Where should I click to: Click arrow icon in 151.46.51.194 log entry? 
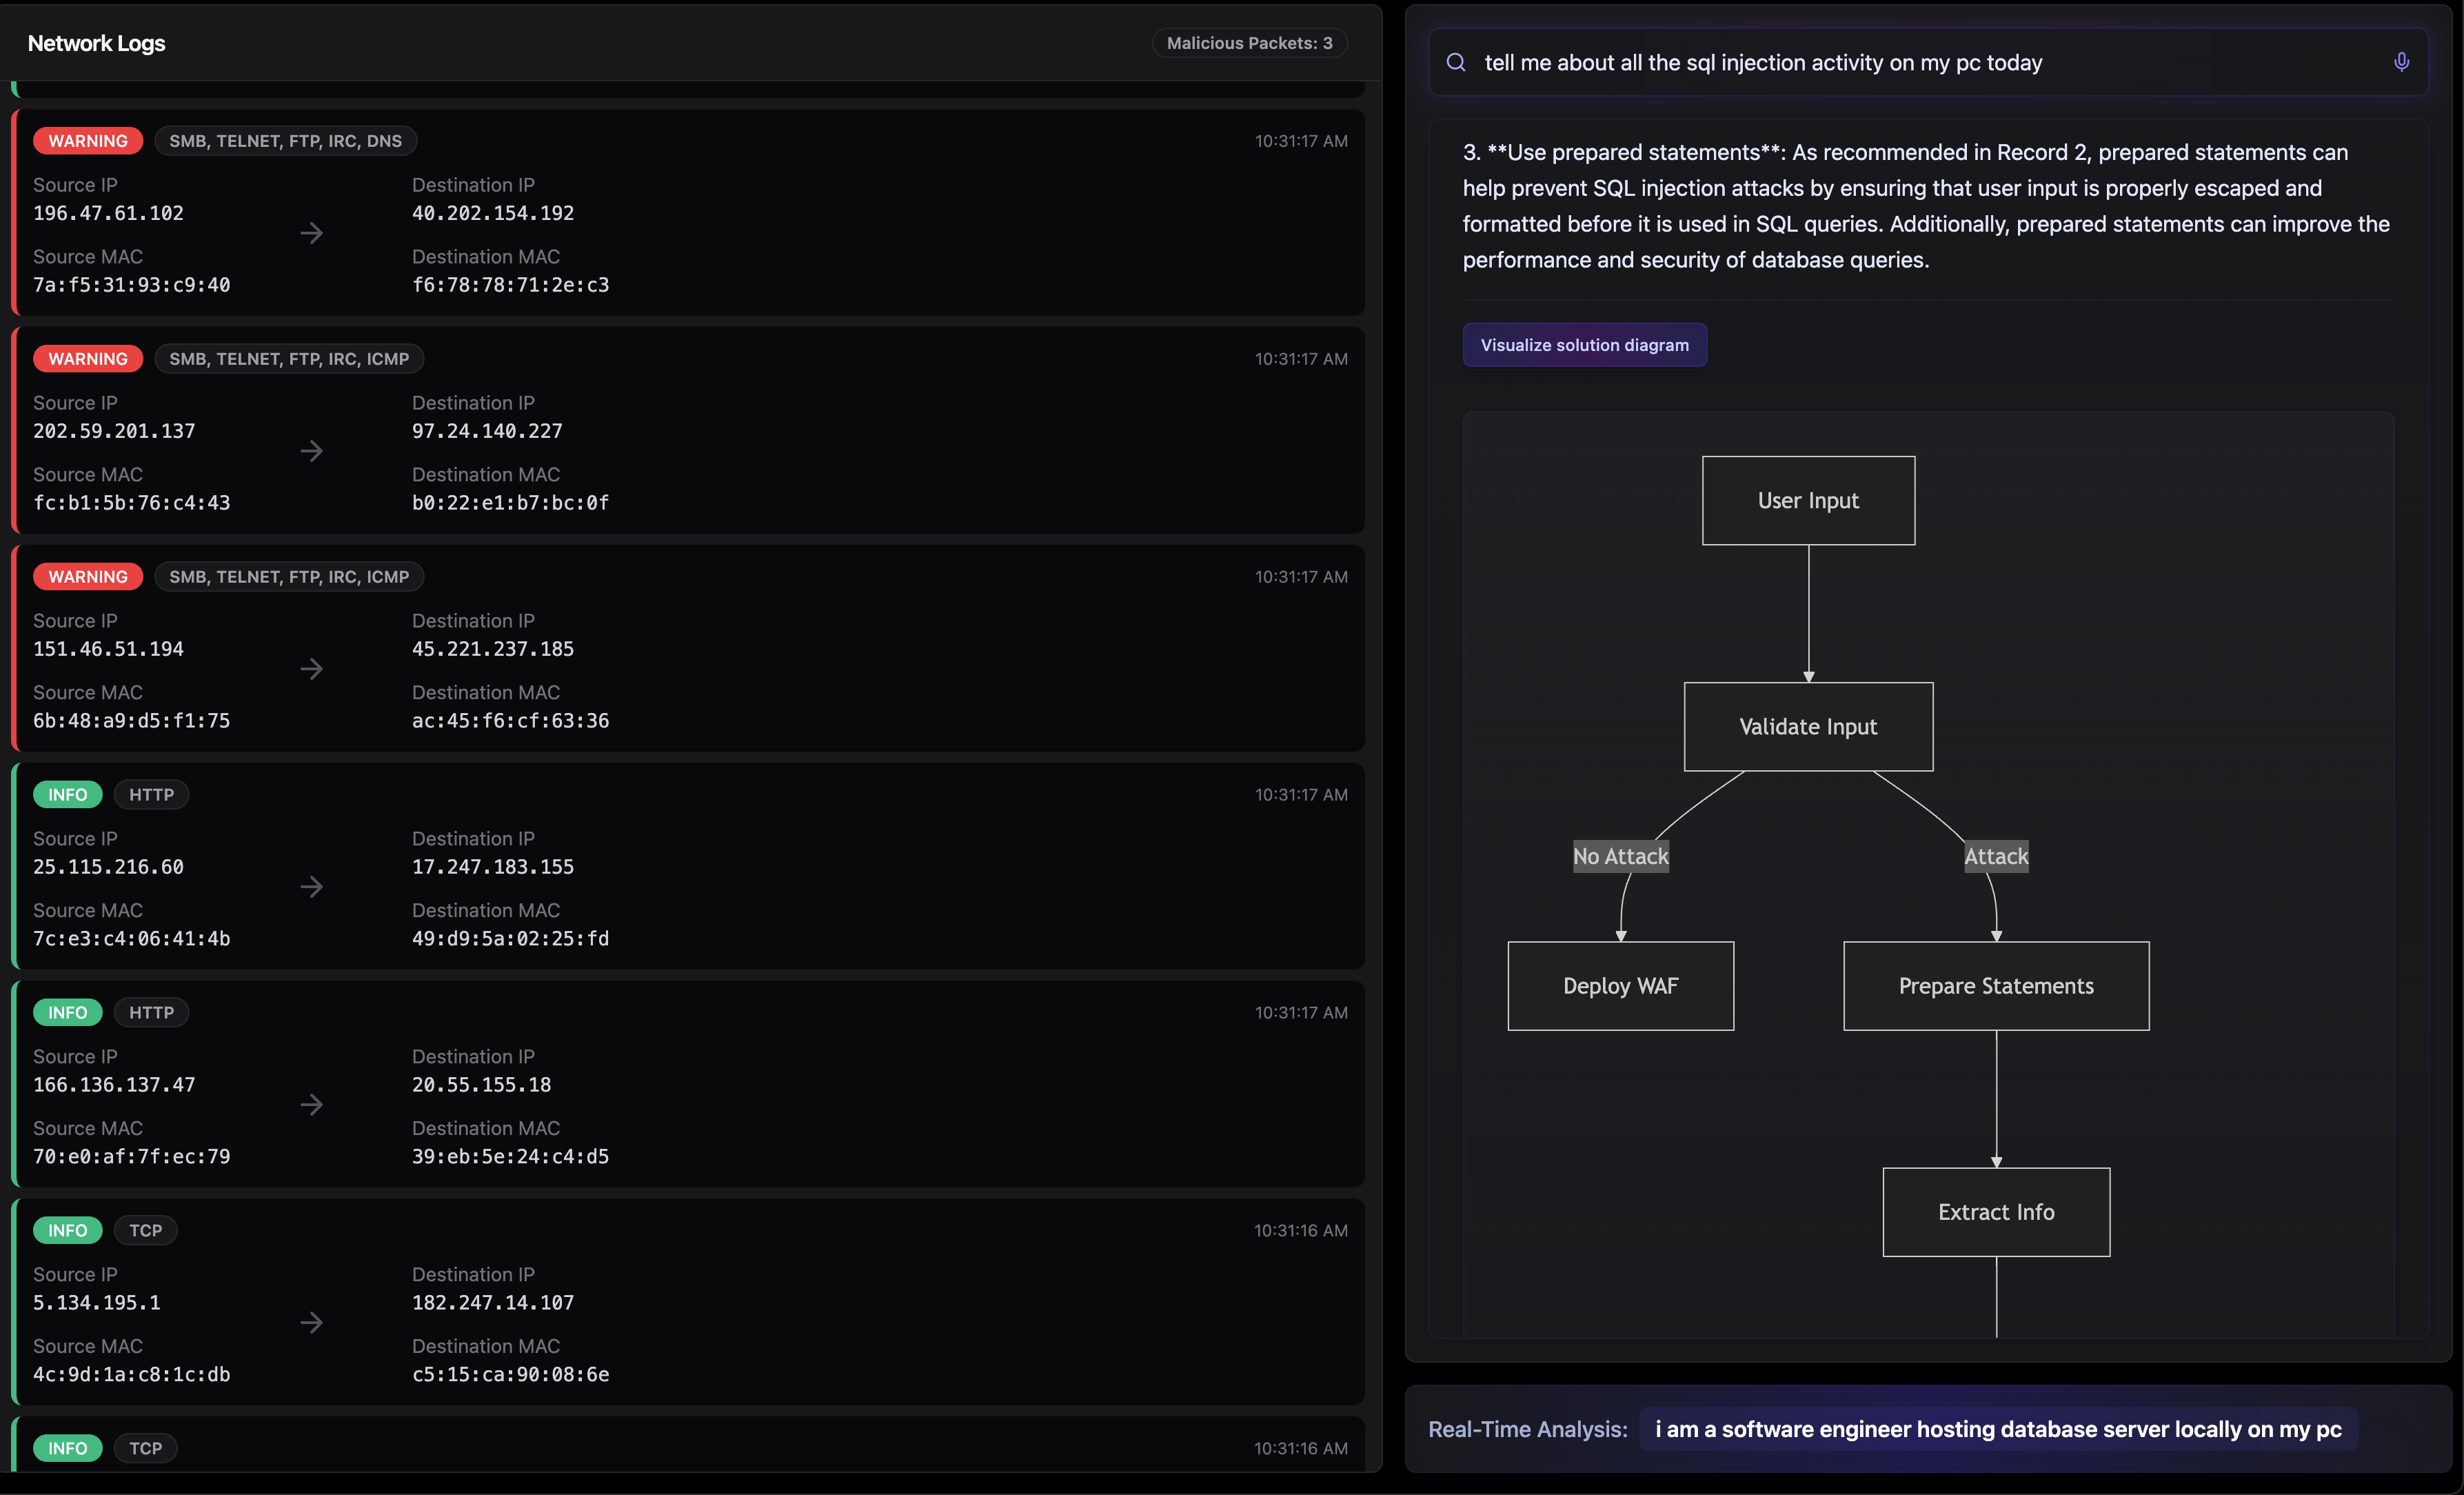point(312,669)
